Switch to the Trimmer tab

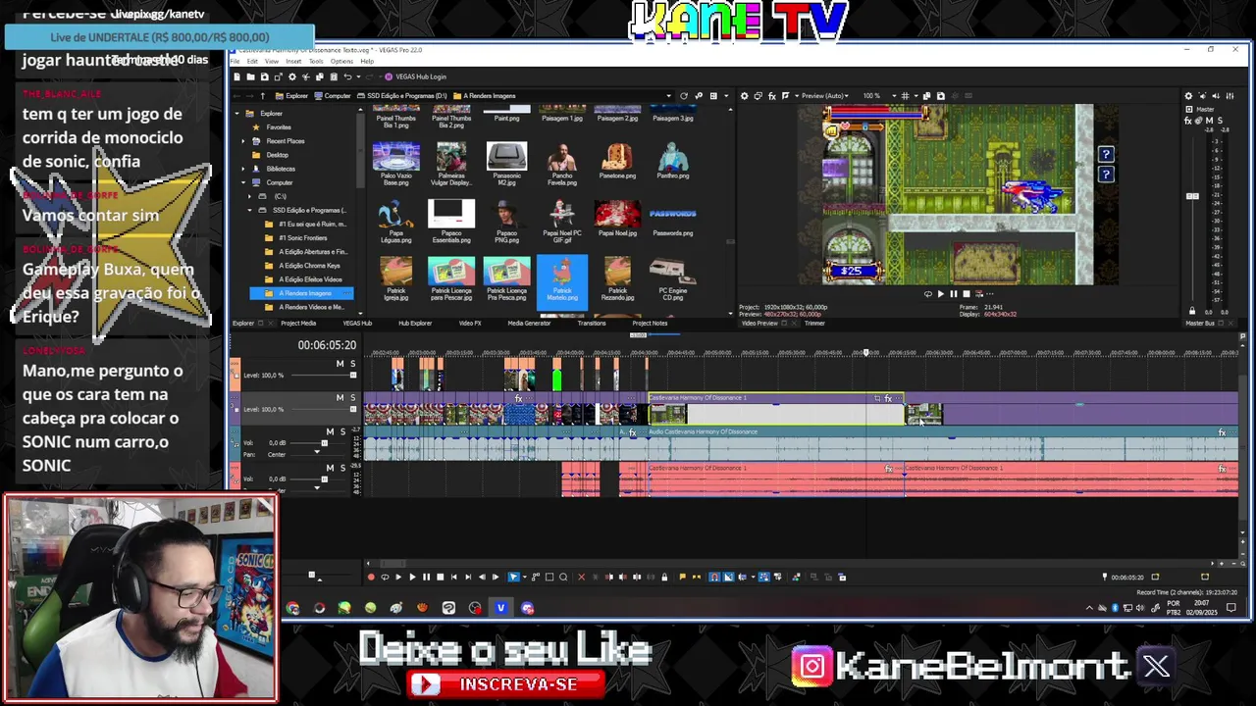[x=814, y=323]
